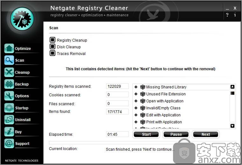Viewport: 242px width, 165px height.
Task: Click the scan progress bar
Action: 142,143
